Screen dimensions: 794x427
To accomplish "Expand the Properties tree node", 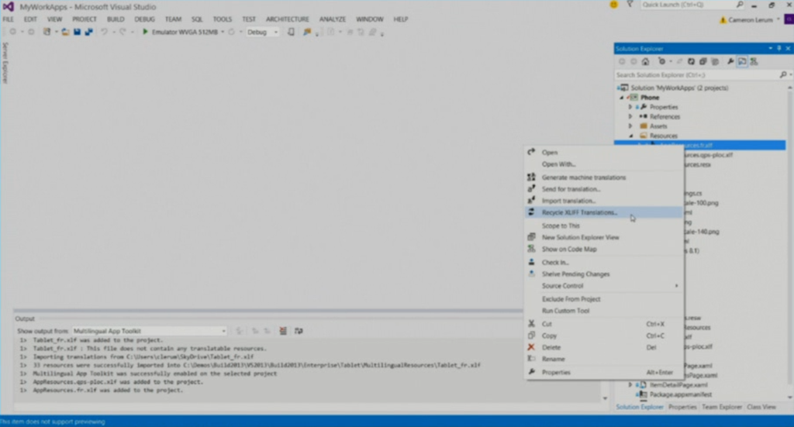I will pyautogui.click(x=630, y=107).
